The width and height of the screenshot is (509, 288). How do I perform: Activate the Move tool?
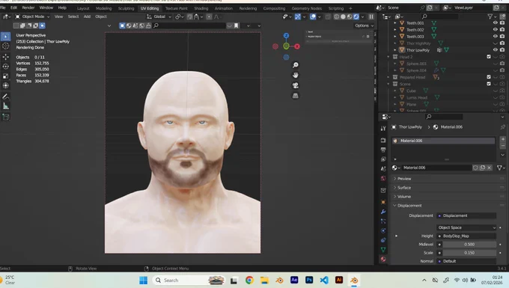point(5,57)
